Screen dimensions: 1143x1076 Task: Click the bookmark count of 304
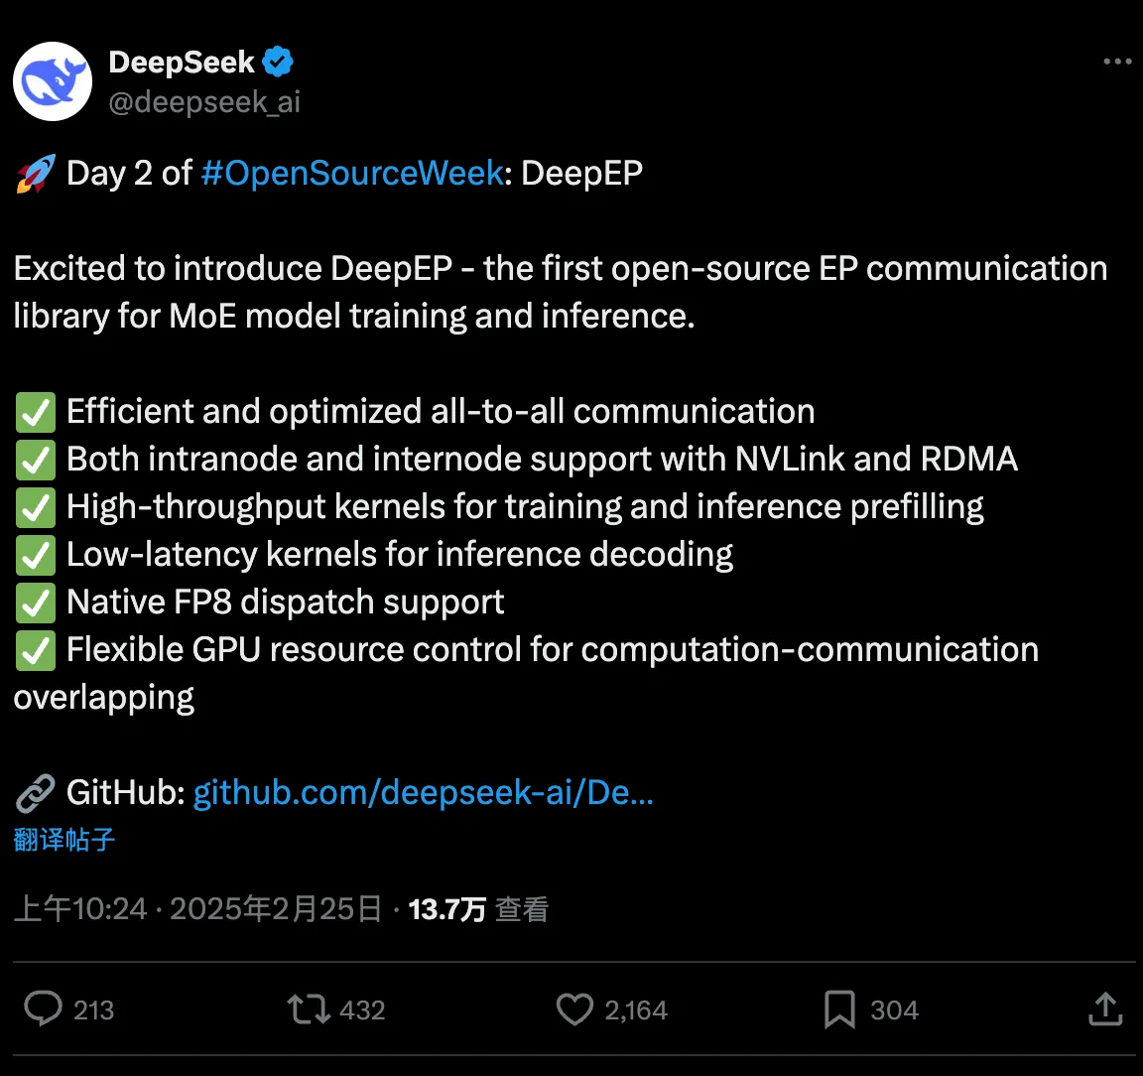click(x=895, y=1009)
